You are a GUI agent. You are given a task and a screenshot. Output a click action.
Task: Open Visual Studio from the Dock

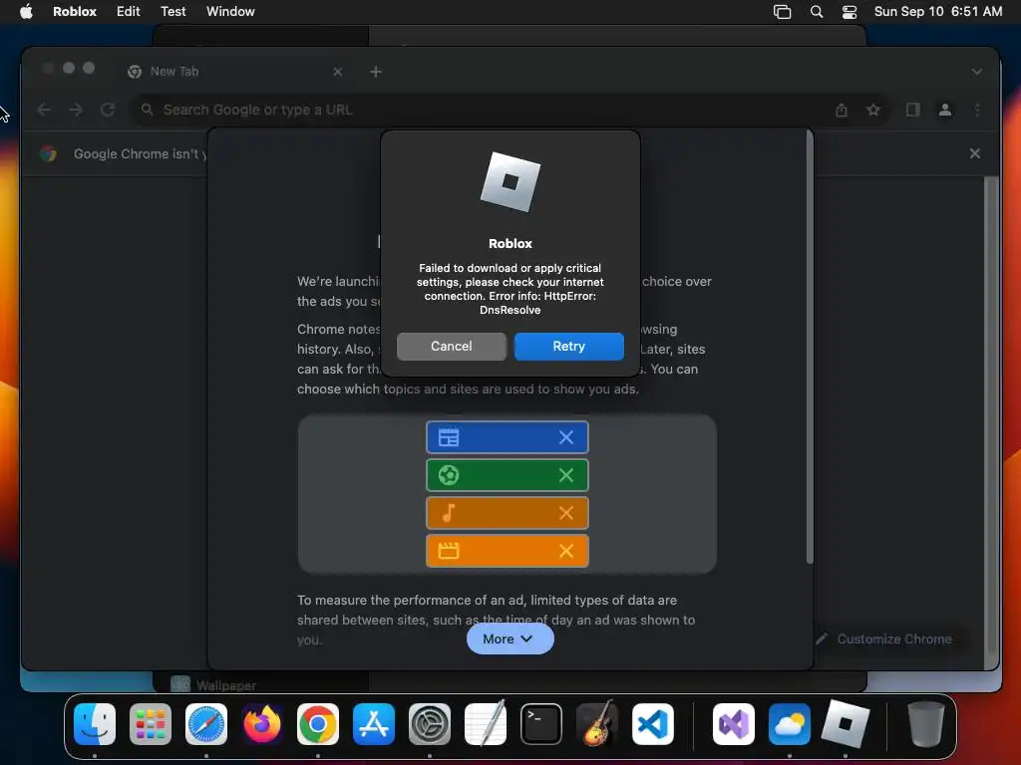coord(734,724)
